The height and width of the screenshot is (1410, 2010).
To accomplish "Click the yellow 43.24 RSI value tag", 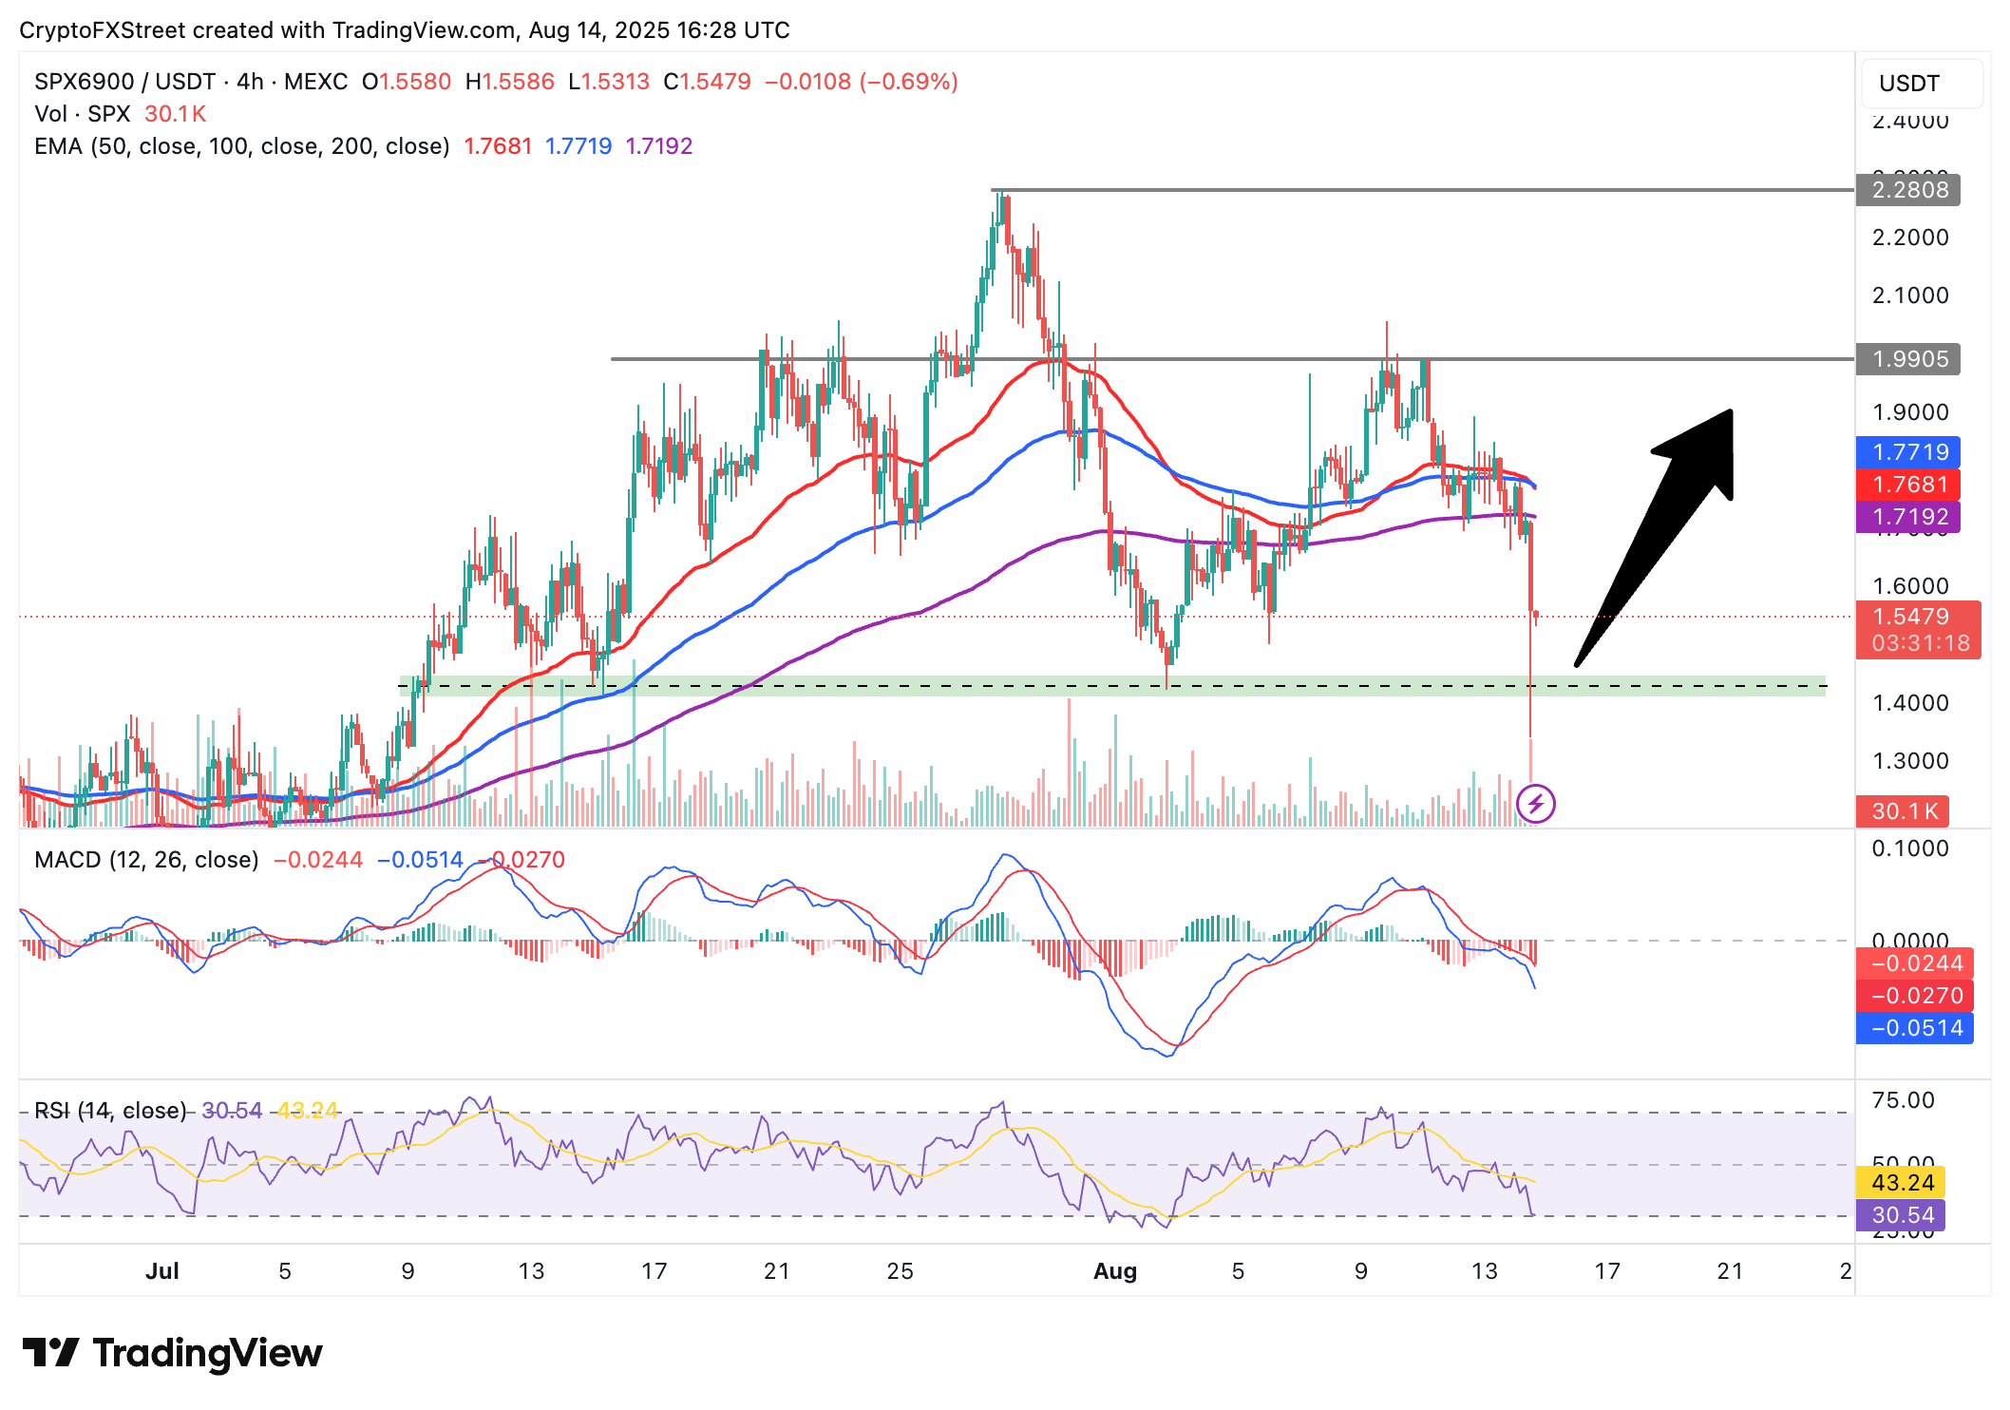I will tap(1901, 1183).
